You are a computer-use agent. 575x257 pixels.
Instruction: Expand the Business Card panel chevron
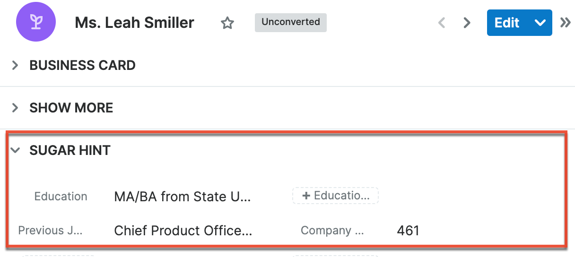pos(15,65)
